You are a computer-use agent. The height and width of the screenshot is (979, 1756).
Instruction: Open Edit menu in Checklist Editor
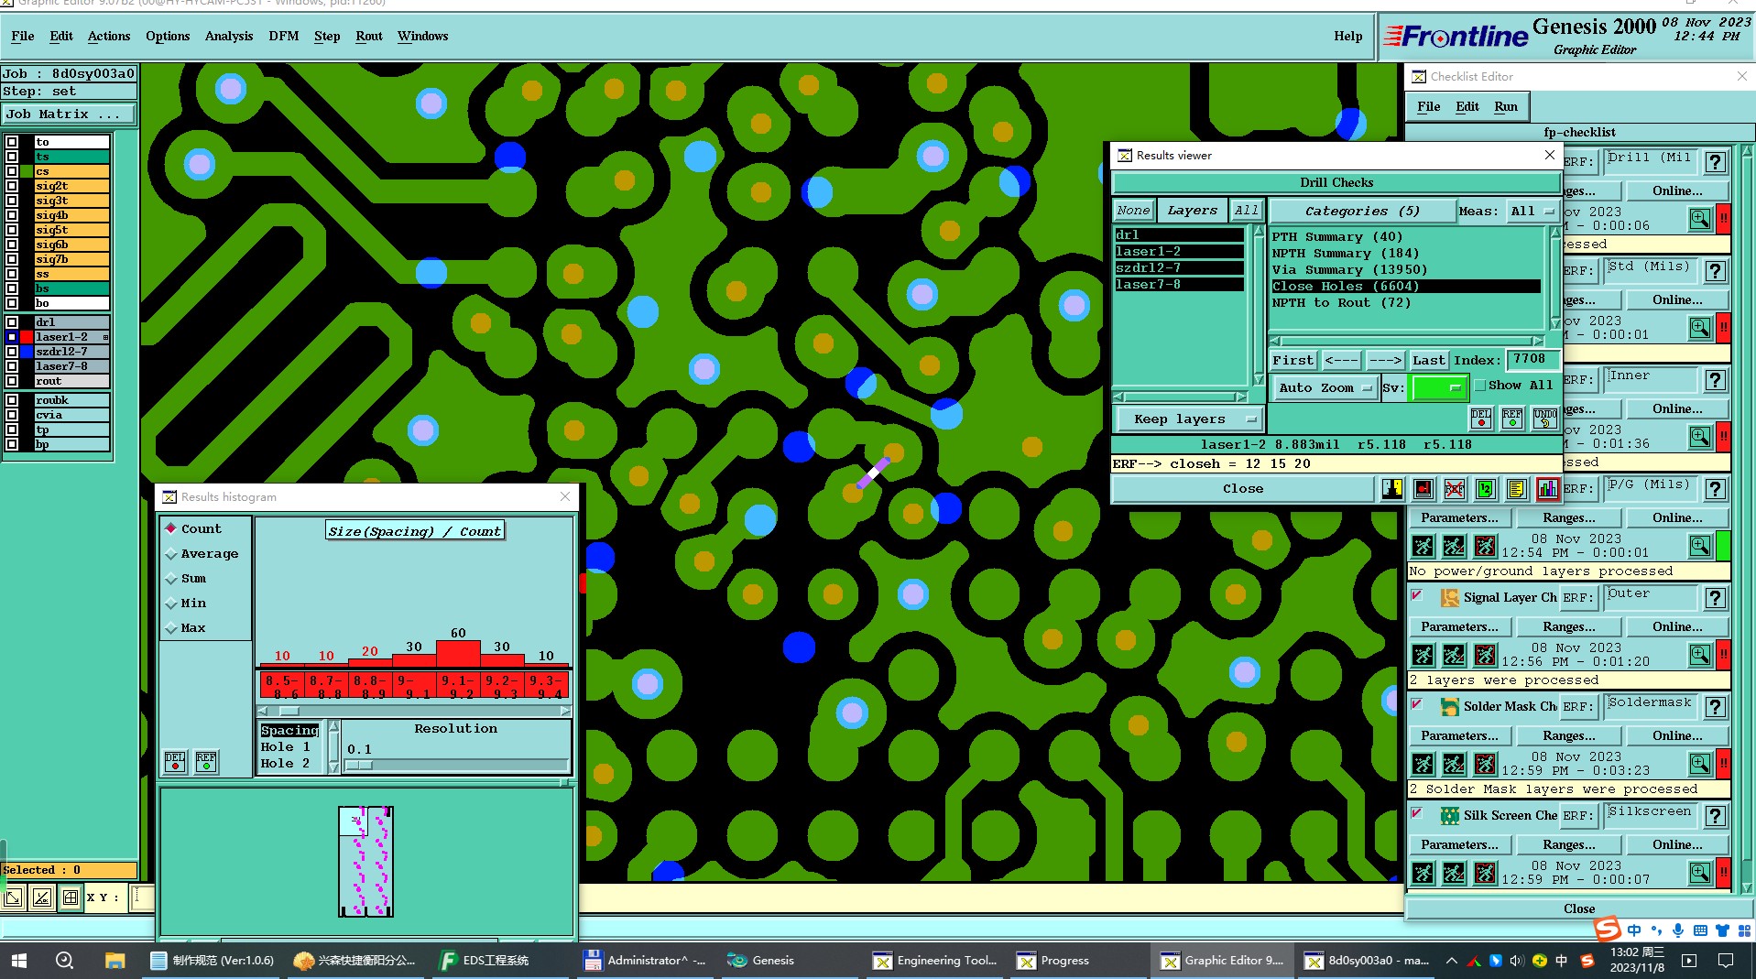pyautogui.click(x=1467, y=106)
